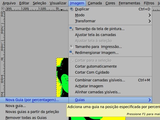The width and height of the screenshot is (160, 120).
Task: Click the canvas size icon
Action: coord(71,29)
